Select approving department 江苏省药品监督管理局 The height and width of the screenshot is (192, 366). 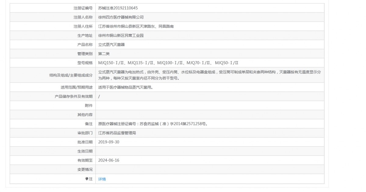click(117, 133)
